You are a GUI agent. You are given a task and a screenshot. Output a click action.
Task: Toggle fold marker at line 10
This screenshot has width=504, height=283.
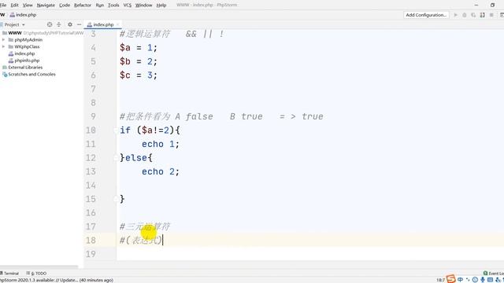coord(116,130)
